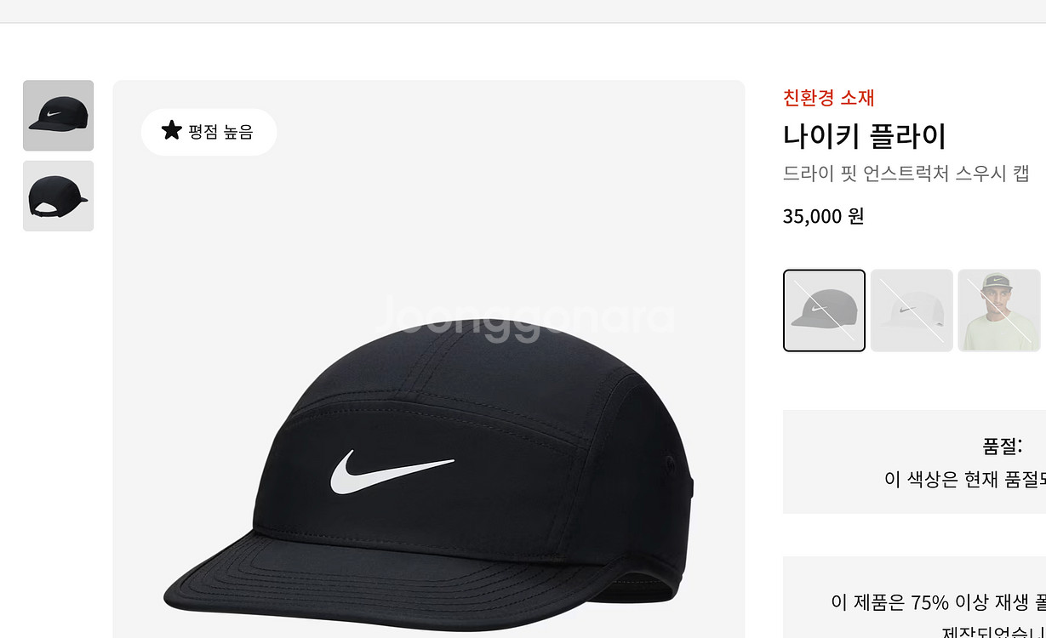Choose the white cap color variant
The width and height of the screenshot is (1046, 638).
pos(911,310)
